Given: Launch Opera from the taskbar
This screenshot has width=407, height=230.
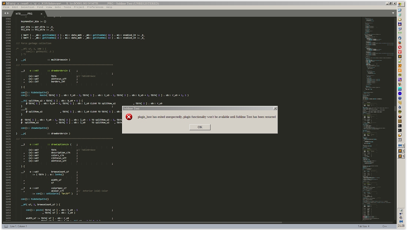Looking at the screenshot, I should click(x=400, y=47).
